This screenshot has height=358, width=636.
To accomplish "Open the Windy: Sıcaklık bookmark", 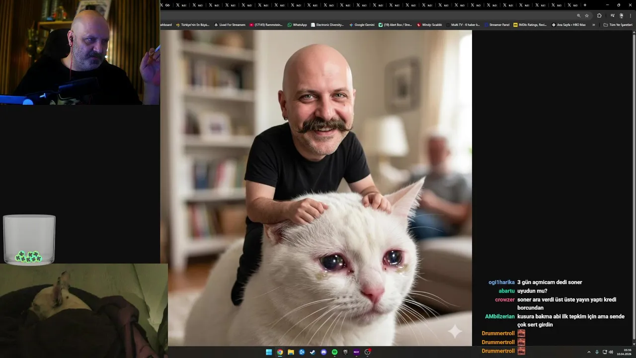I will pos(429,24).
